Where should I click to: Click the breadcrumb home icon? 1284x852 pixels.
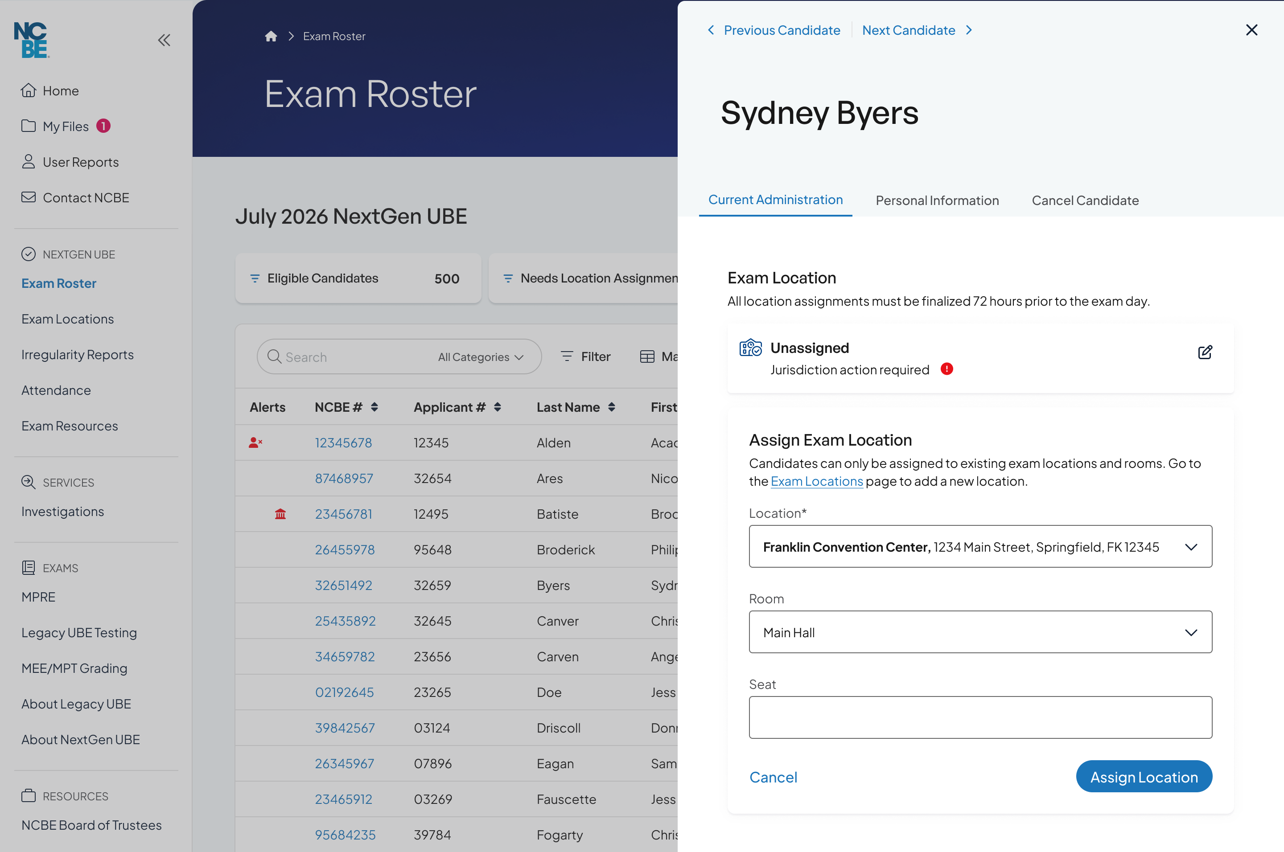click(271, 37)
